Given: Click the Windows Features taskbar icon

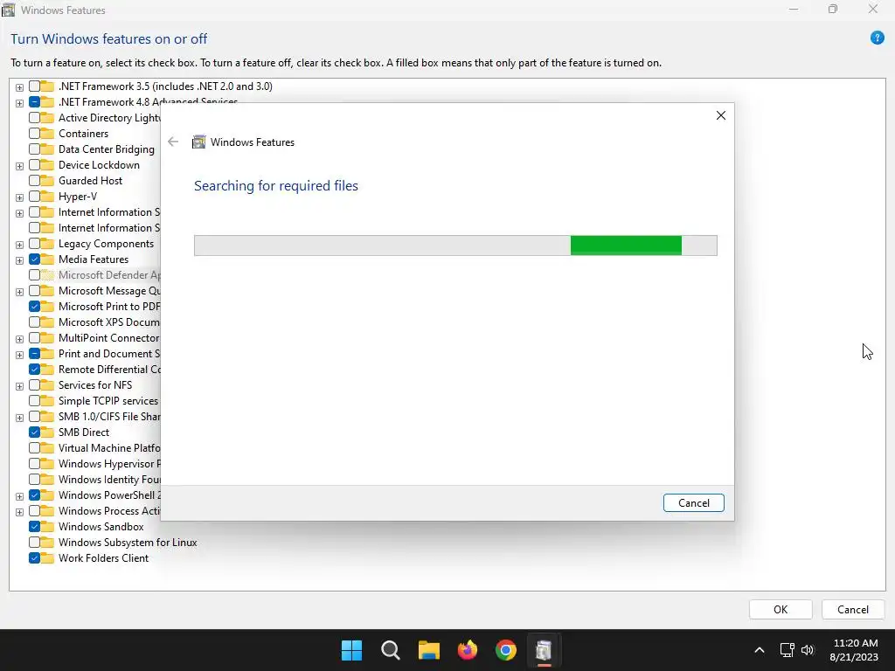Looking at the screenshot, I should (x=544, y=650).
